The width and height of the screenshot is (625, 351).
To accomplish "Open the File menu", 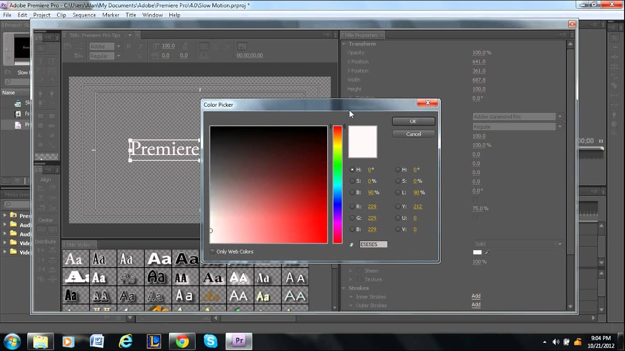I will (7, 15).
